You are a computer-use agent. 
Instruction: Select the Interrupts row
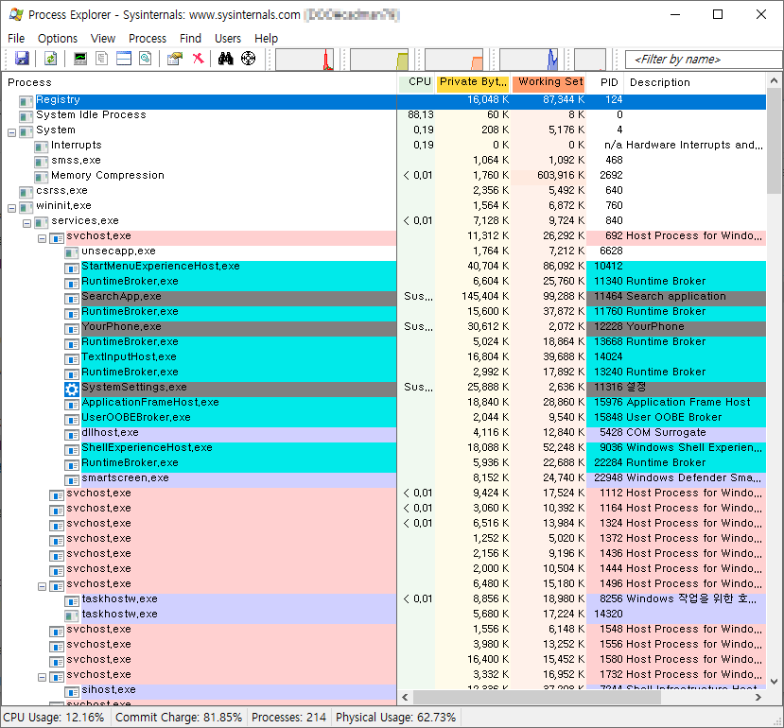coord(384,145)
